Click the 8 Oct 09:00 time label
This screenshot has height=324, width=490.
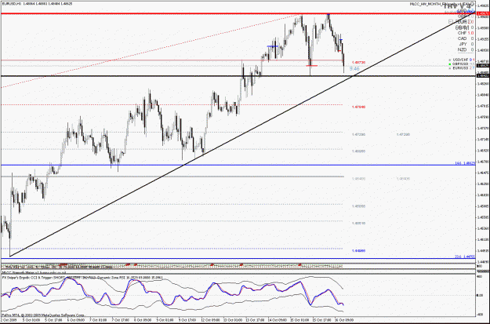[143, 320]
